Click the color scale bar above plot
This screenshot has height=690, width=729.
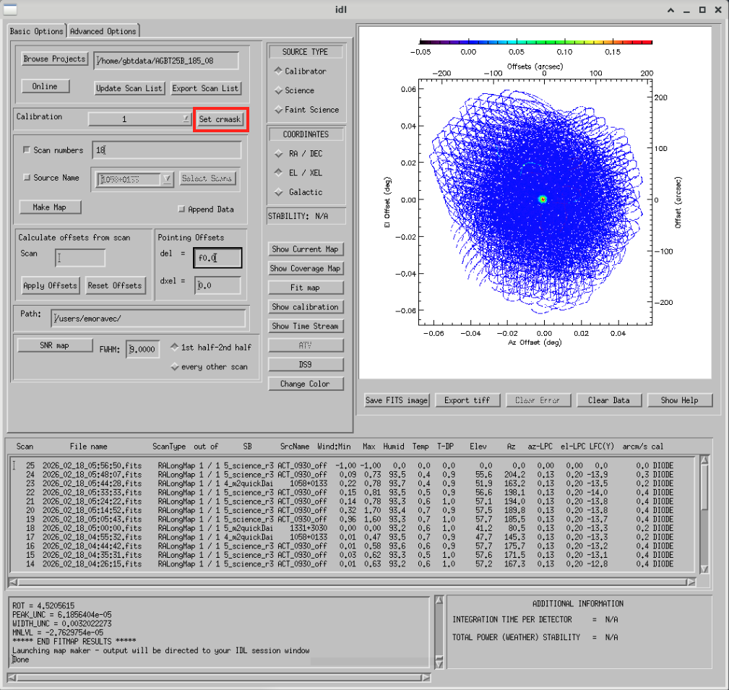(x=535, y=42)
